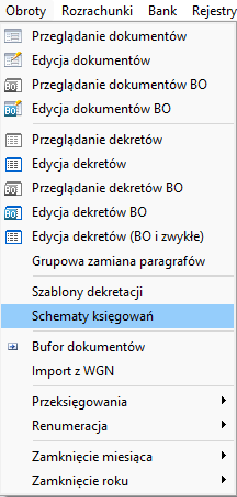Click the Przeglądanie dekretów grid icon
This screenshot has height=497, width=237.
click(14, 140)
